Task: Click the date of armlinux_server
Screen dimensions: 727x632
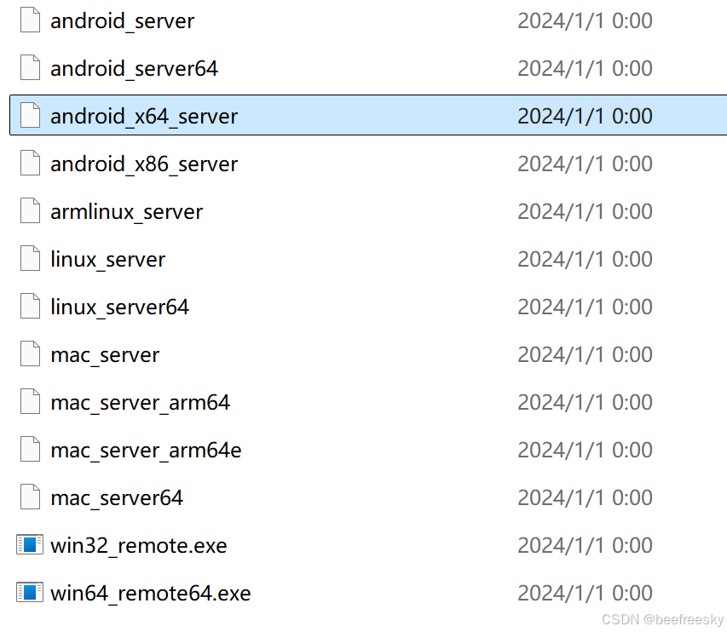Action: pyautogui.click(x=586, y=212)
